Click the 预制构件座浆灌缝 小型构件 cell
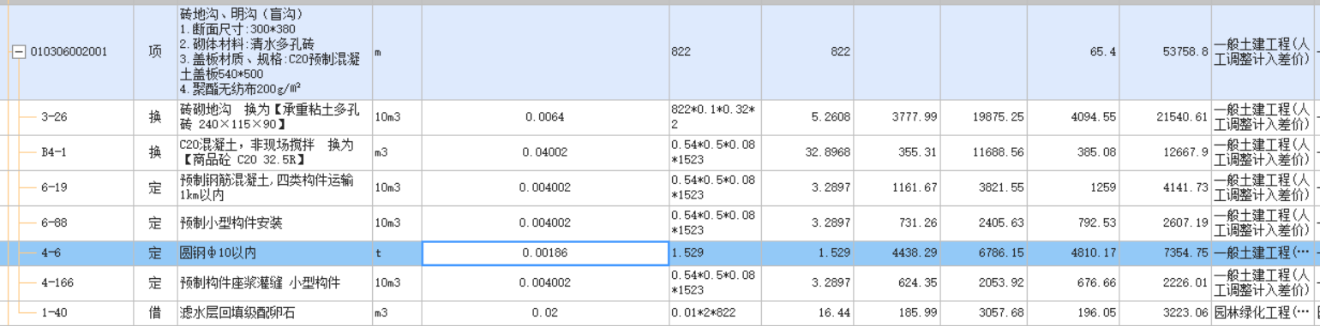The width and height of the screenshot is (1320, 326). tap(275, 283)
